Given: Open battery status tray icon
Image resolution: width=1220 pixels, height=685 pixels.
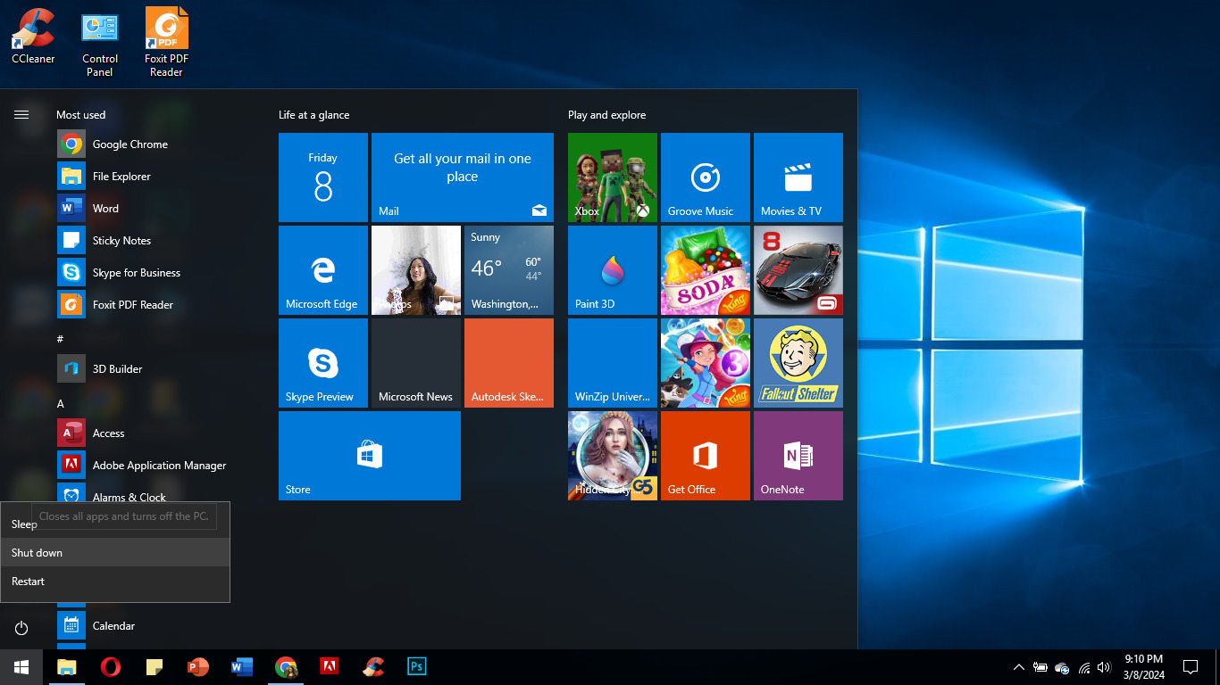Looking at the screenshot, I should coord(1040,667).
